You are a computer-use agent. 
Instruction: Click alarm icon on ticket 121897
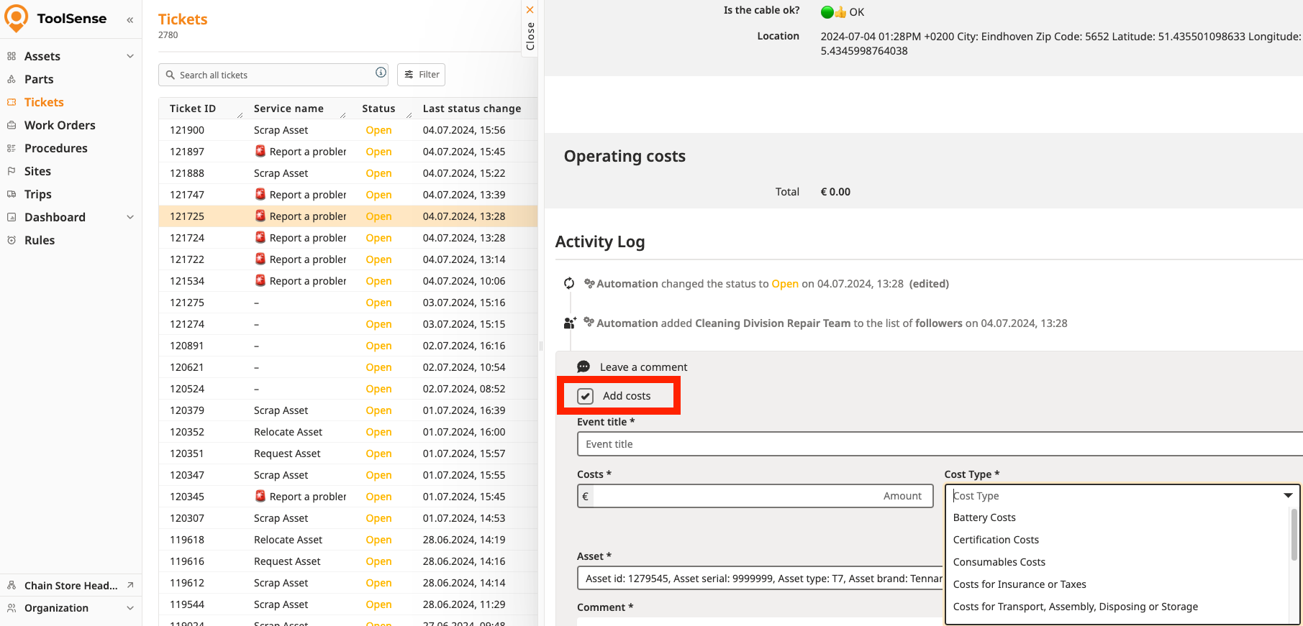(x=260, y=152)
